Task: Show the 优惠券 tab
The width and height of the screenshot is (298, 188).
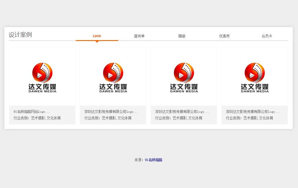Action: (224, 36)
